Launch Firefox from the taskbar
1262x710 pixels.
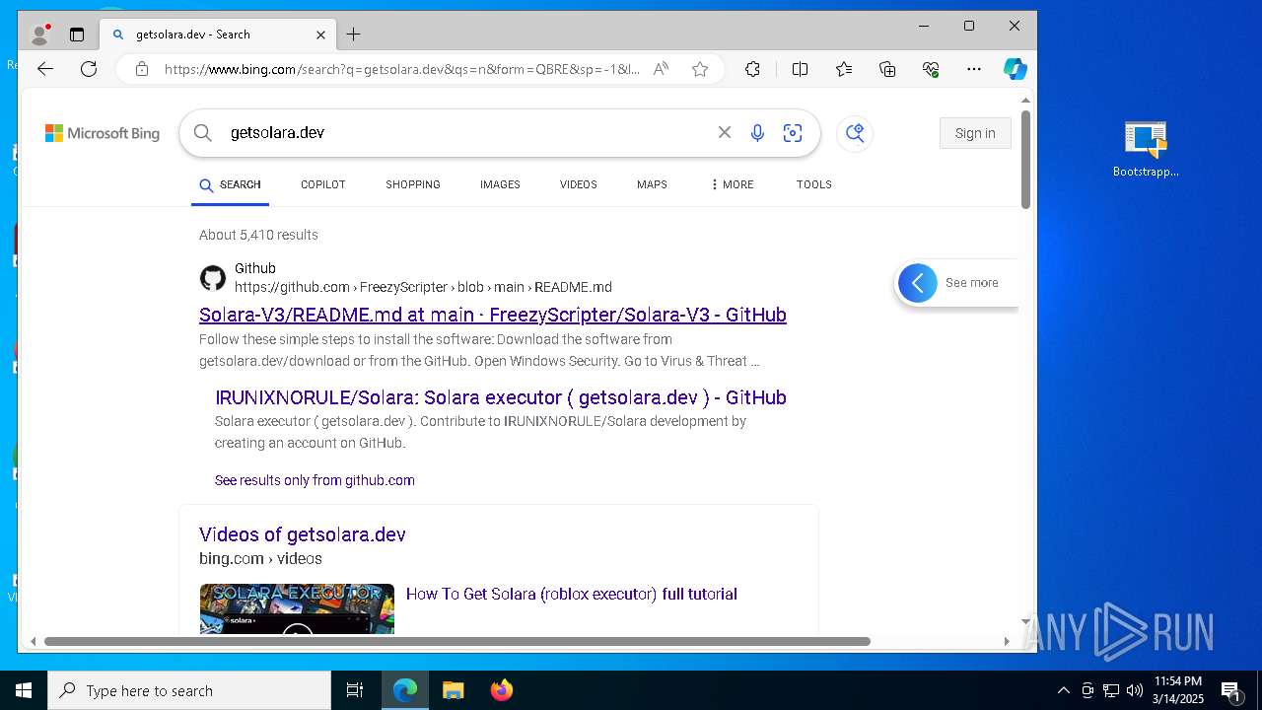coord(502,690)
